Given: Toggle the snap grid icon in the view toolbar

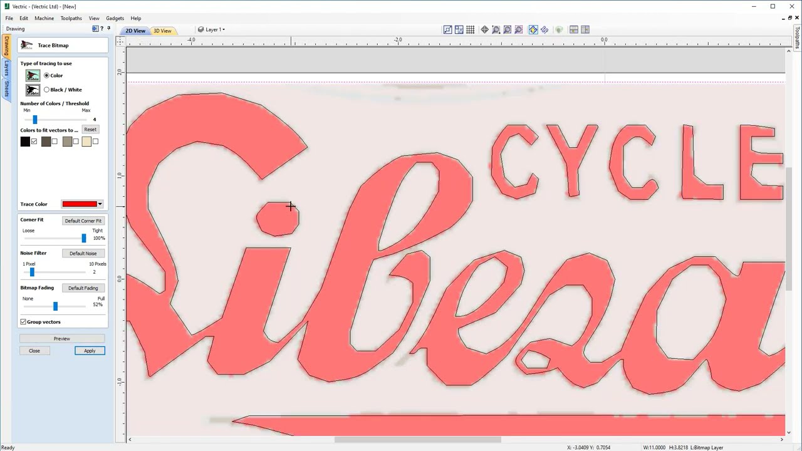Looking at the screenshot, I should [470, 29].
